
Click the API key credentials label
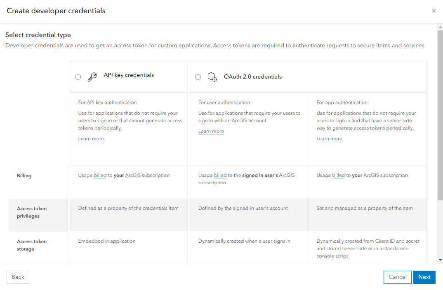129,75
